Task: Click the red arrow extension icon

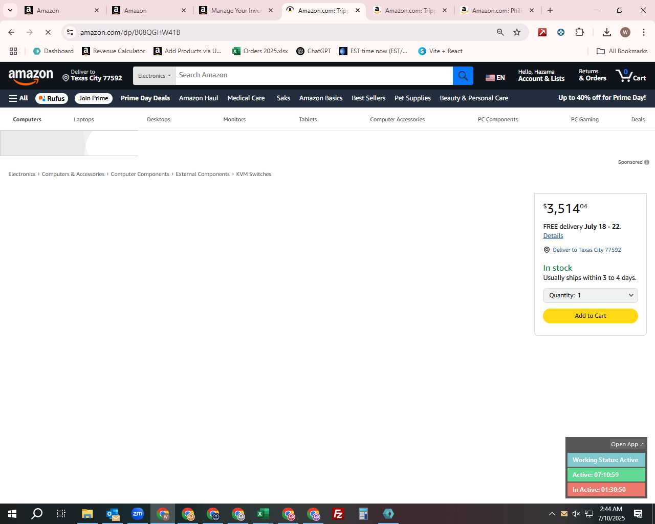Action: click(542, 32)
